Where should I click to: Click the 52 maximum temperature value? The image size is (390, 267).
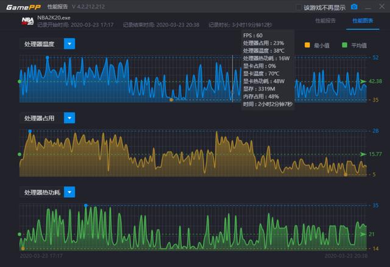(x=375, y=58)
